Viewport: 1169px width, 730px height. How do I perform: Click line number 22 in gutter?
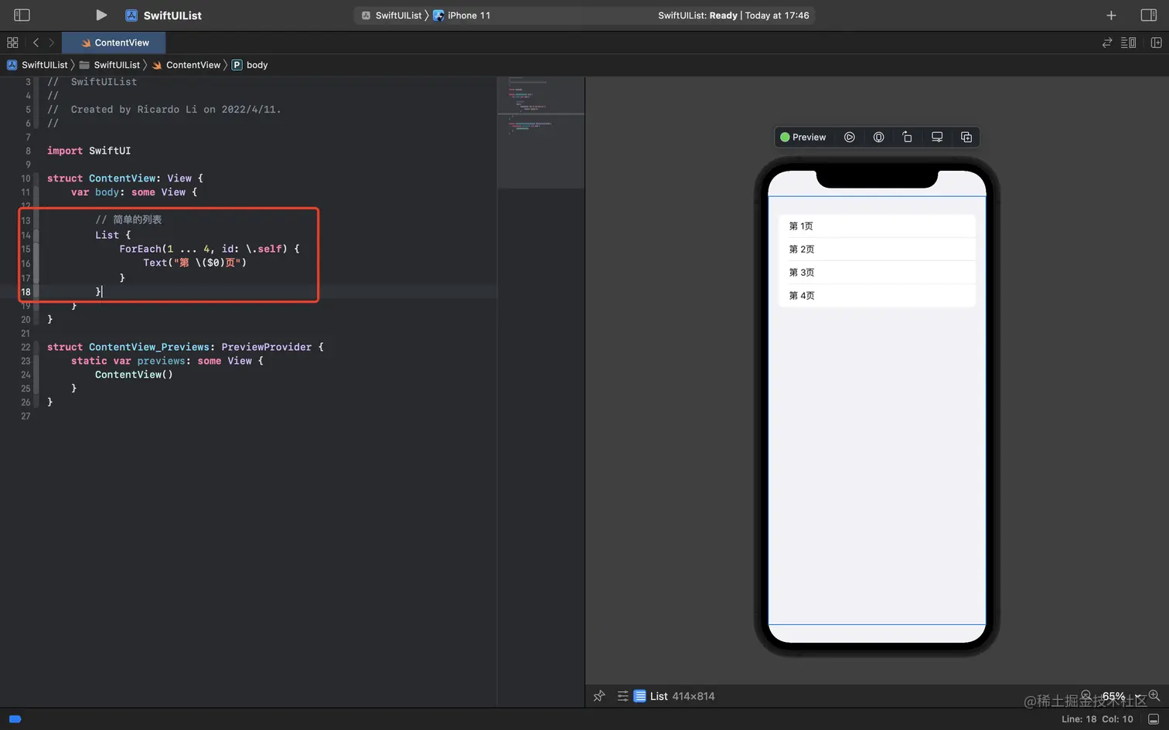coord(26,348)
